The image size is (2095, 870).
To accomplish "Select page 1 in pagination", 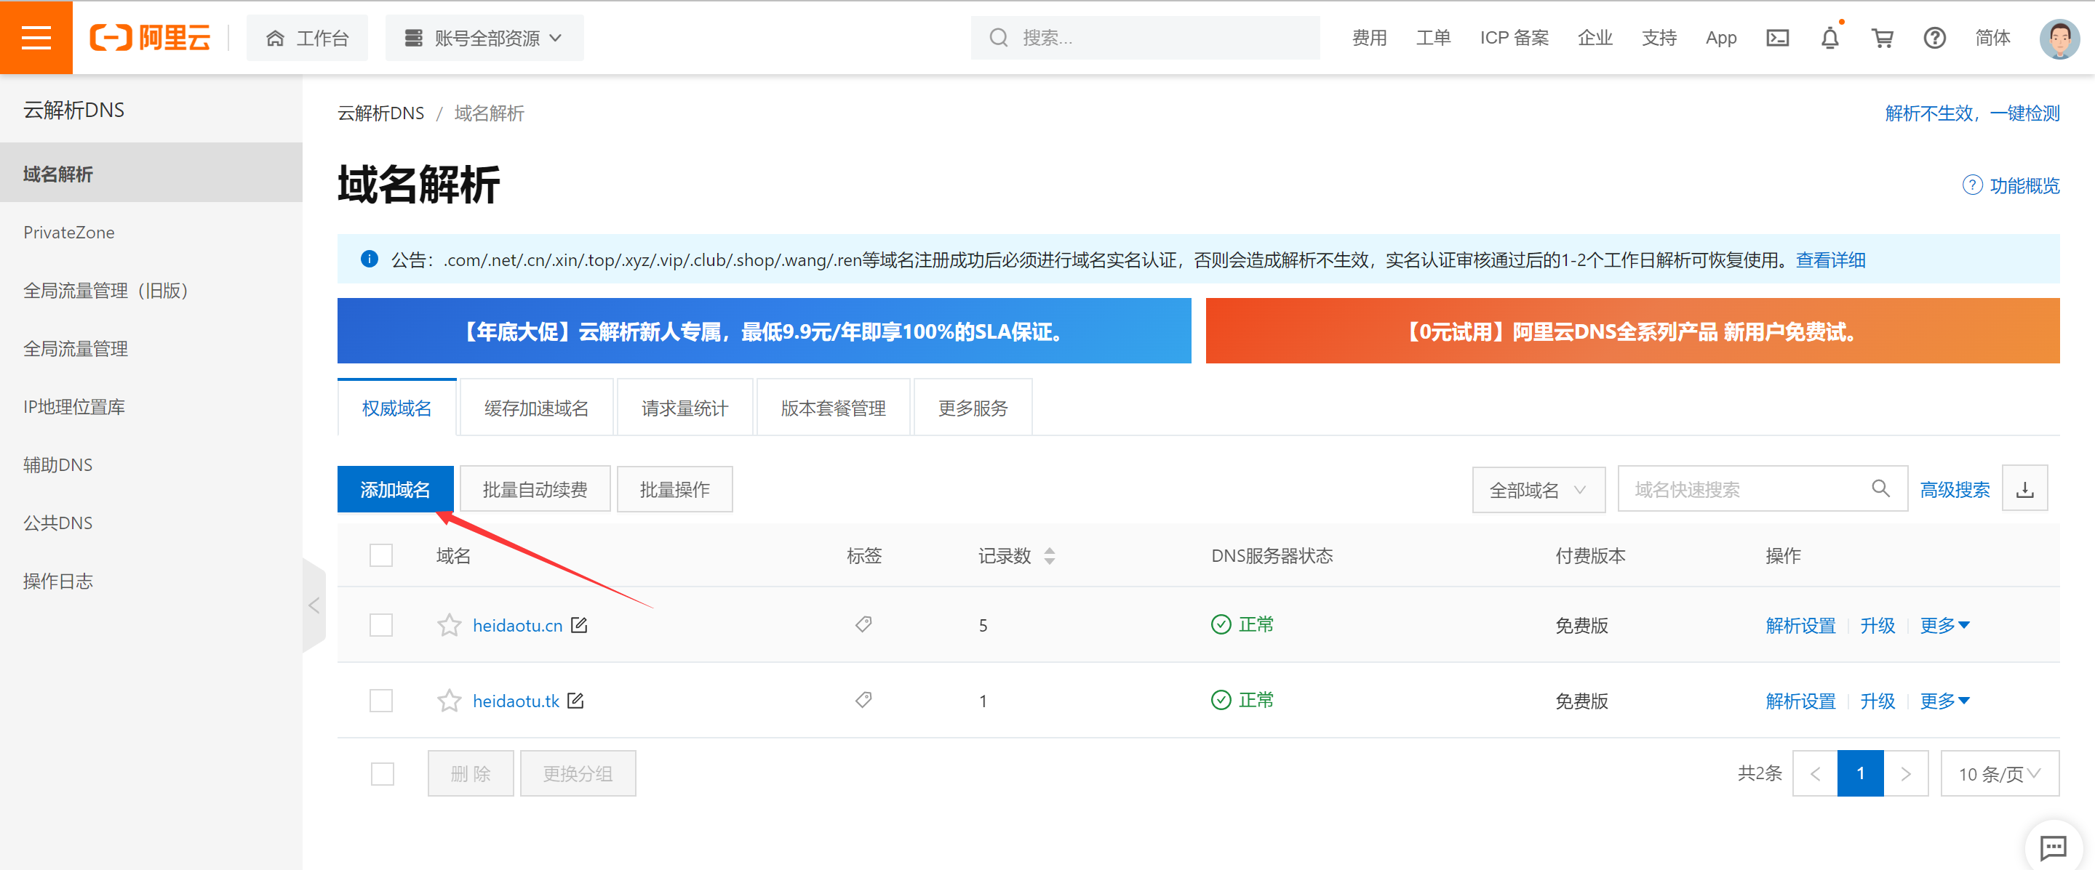I will point(1860,773).
